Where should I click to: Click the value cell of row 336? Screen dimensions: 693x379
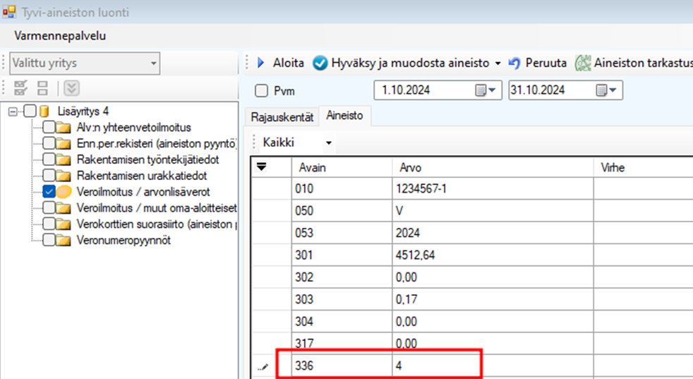click(x=436, y=366)
